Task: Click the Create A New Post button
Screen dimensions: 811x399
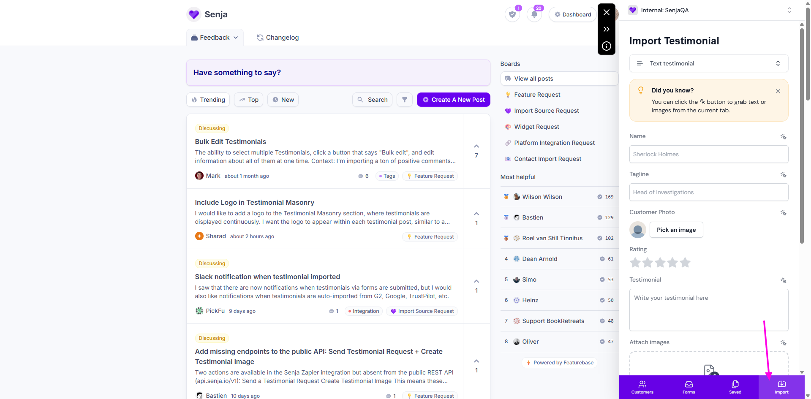Action: click(x=453, y=100)
